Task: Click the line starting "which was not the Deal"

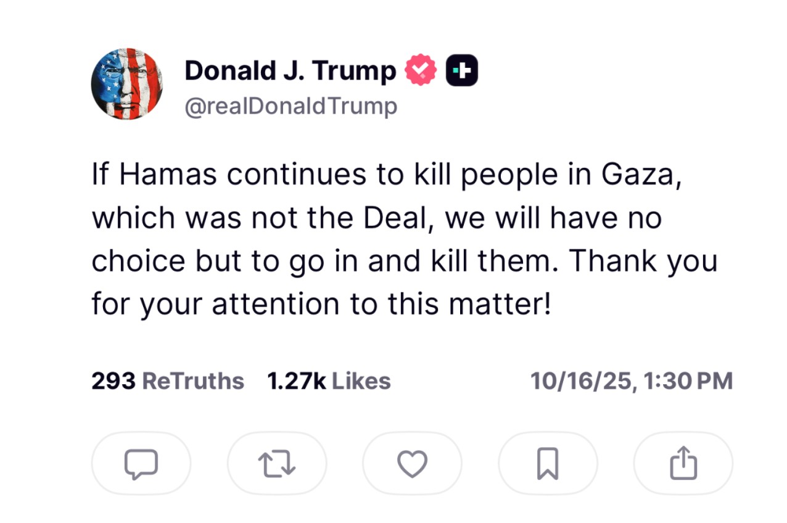Action: [376, 218]
